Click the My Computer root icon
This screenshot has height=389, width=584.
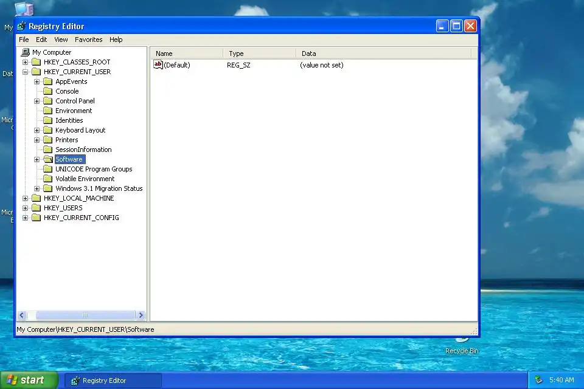[x=26, y=52]
